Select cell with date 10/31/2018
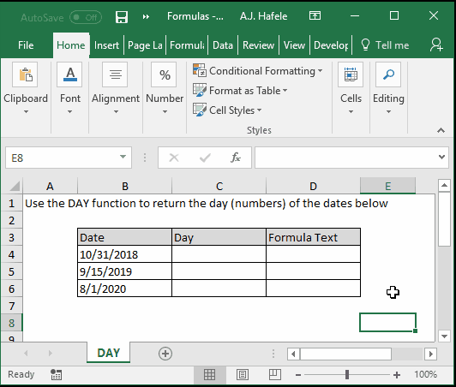This screenshot has width=456, height=387. tap(125, 254)
